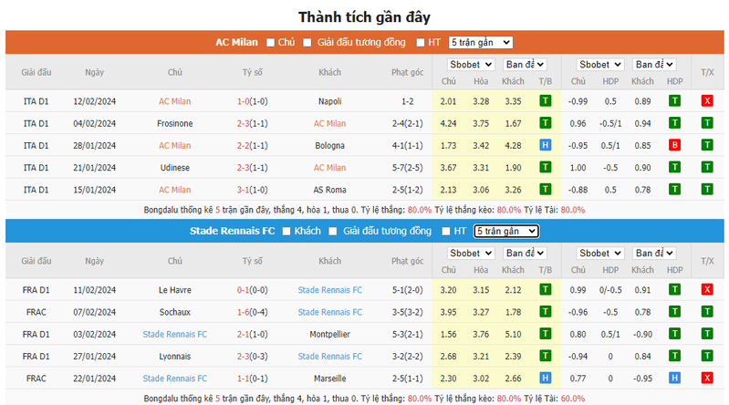Open first Sbobet odds dropdown in Stade Rennais table
Image resolution: width=729 pixels, height=405 pixels.
pyautogui.click(x=471, y=254)
